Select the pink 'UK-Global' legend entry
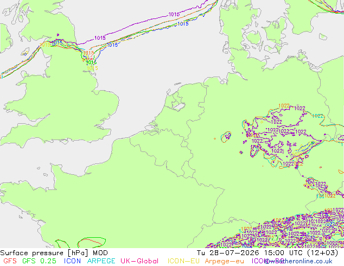Image resolution: width=344 pixels, height=266 pixels. point(139,261)
